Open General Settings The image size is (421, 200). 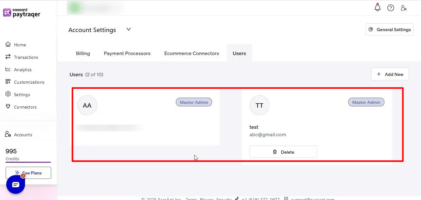click(x=389, y=29)
